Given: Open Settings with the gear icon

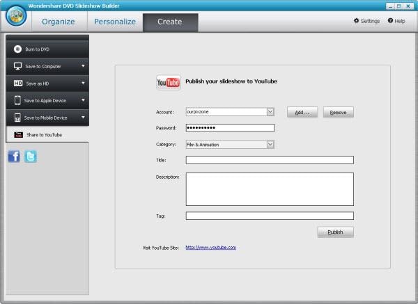Looking at the screenshot, I should (x=356, y=20).
